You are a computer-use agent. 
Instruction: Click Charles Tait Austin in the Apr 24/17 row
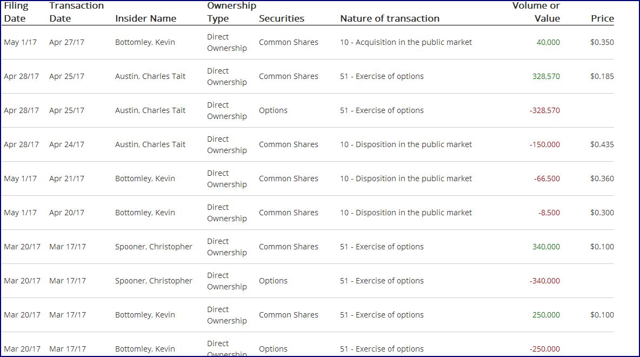coord(150,144)
